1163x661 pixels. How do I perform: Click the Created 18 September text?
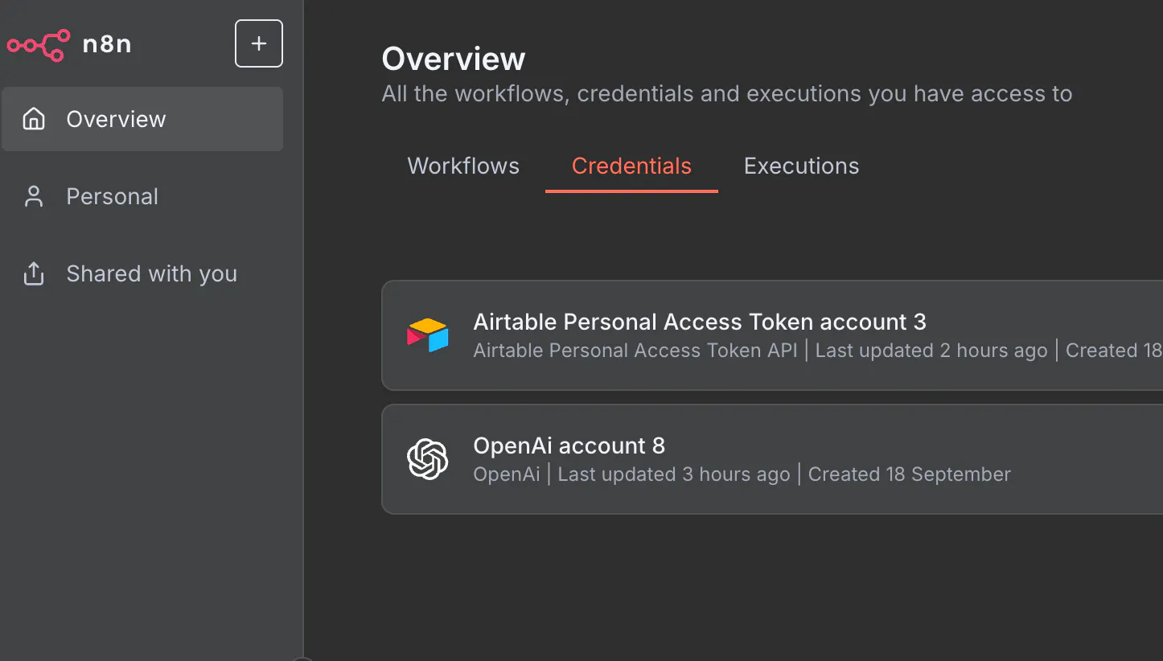pos(909,474)
